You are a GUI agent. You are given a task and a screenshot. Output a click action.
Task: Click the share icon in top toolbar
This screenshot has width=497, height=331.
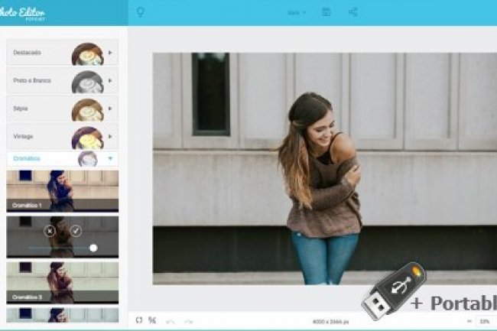(352, 12)
